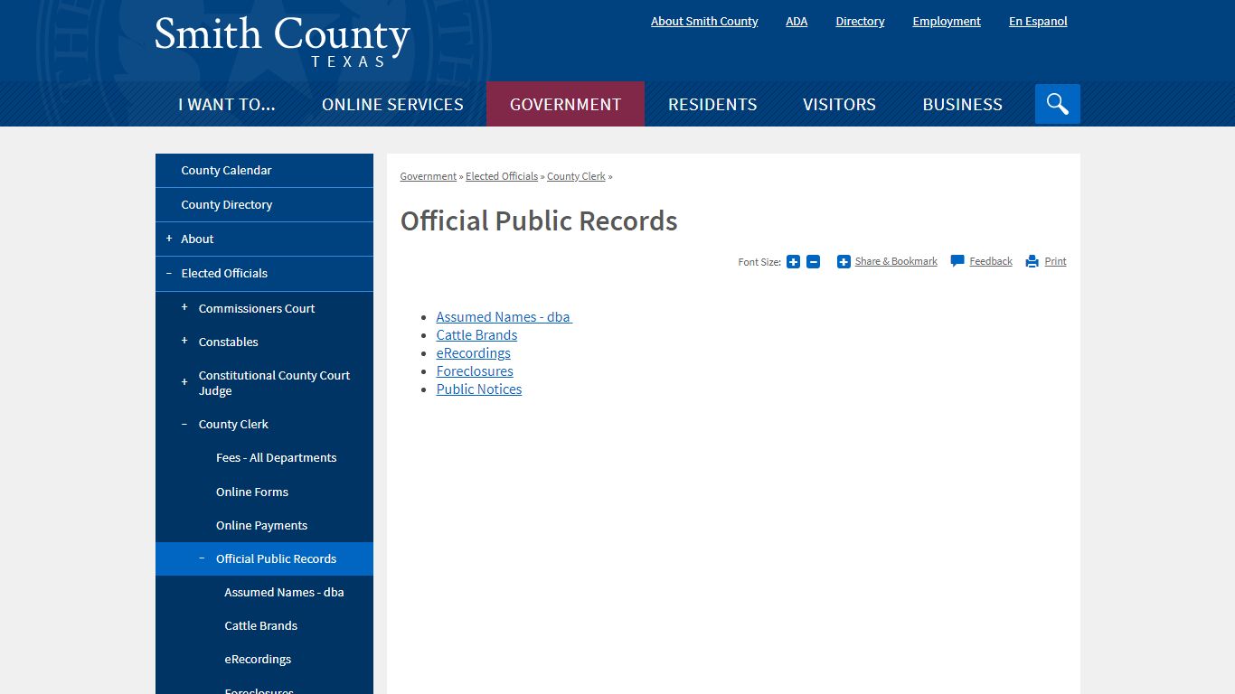The height and width of the screenshot is (694, 1235).
Task: Open Assumed Names - dba content link
Action: click(504, 317)
